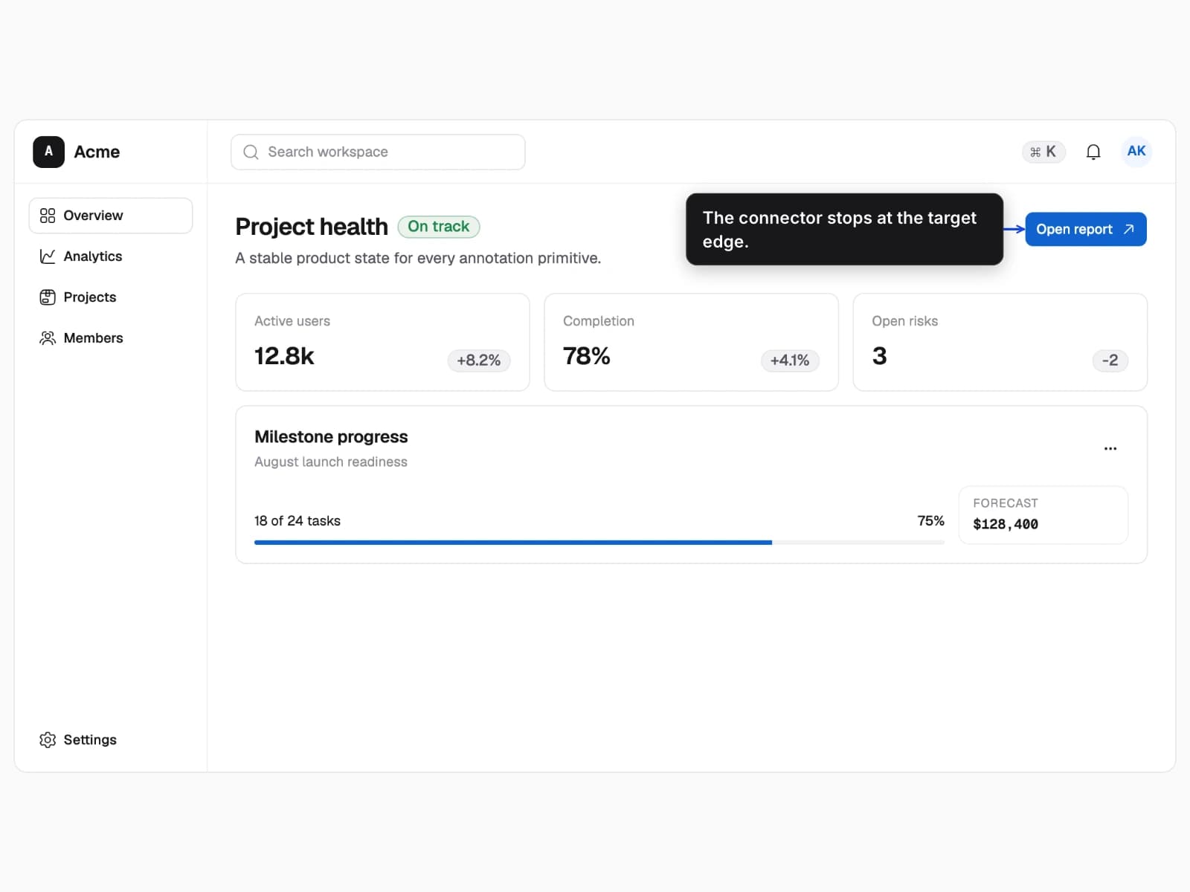Click the Open report button

1085,229
